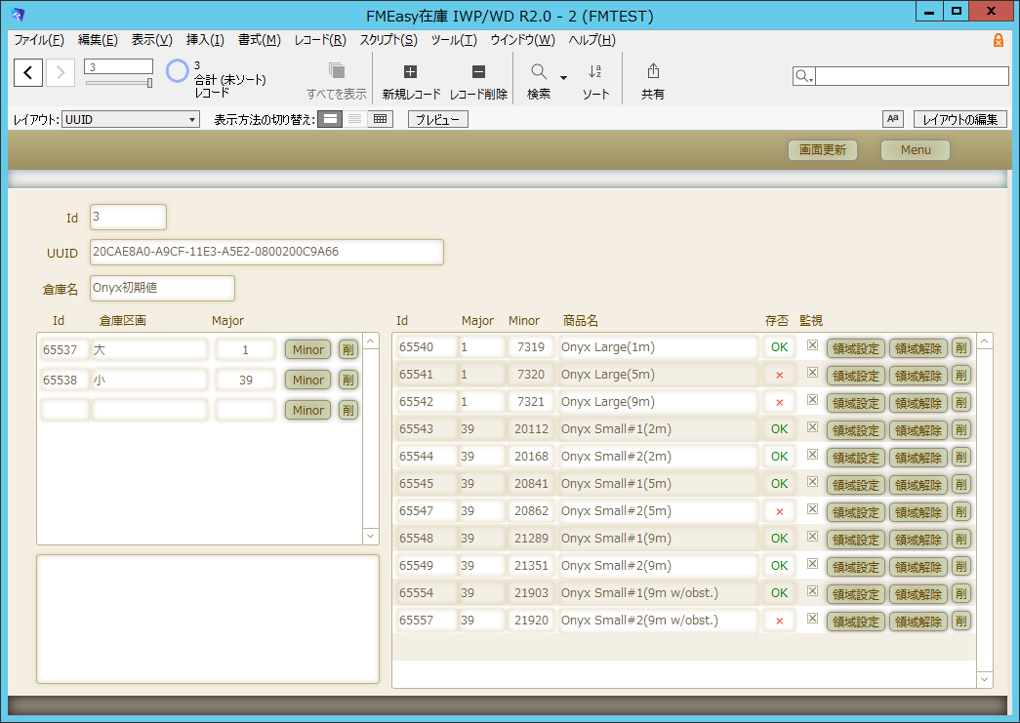
Task: Open the dropdown arrow beside 検索
Action: (x=562, y=78)
